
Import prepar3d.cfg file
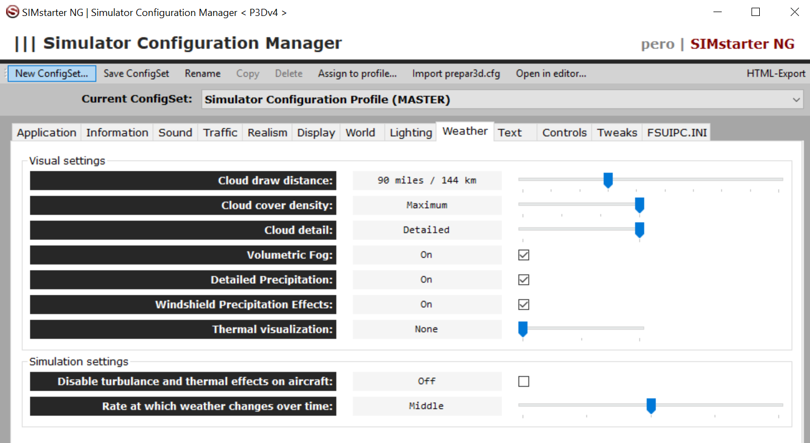[456, 73]
